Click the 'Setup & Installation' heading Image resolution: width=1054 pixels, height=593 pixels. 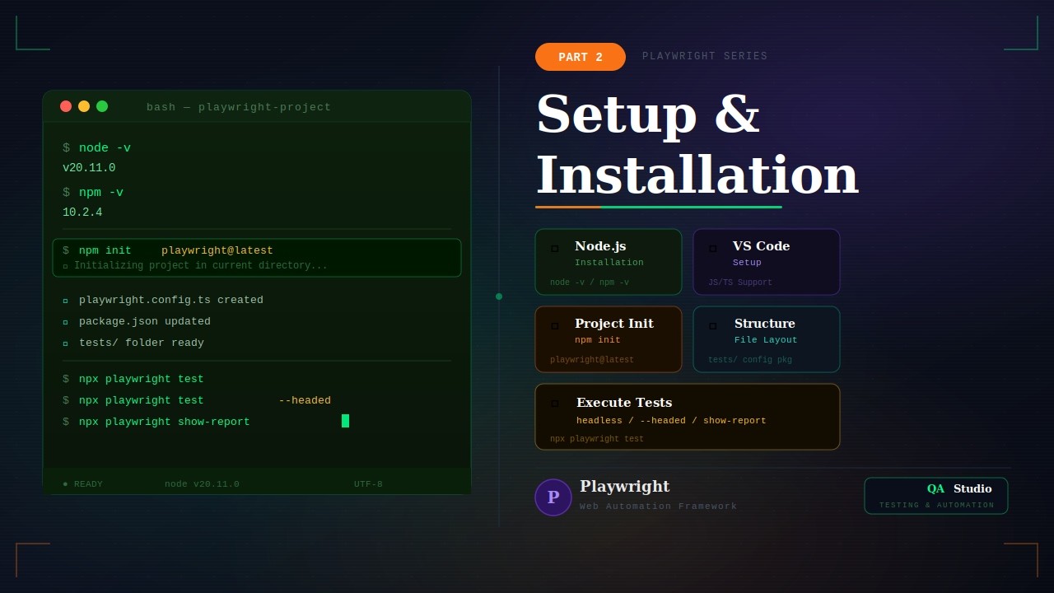coord(697,144)
